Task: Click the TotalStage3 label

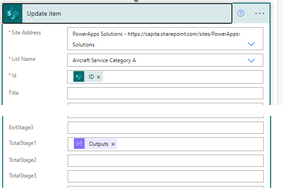Action: 22,176
